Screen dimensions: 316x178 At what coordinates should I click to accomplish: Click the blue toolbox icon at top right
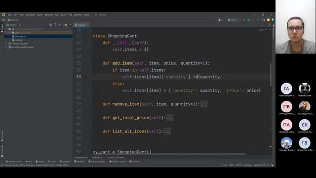coord(273,20)
